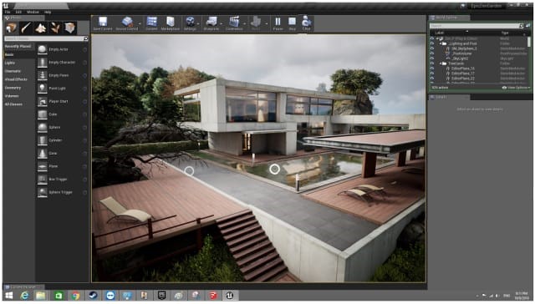This screenshot has width=535, height=304.
Task: Select the Sphere Trigger item
Action: tap(62, 192)
